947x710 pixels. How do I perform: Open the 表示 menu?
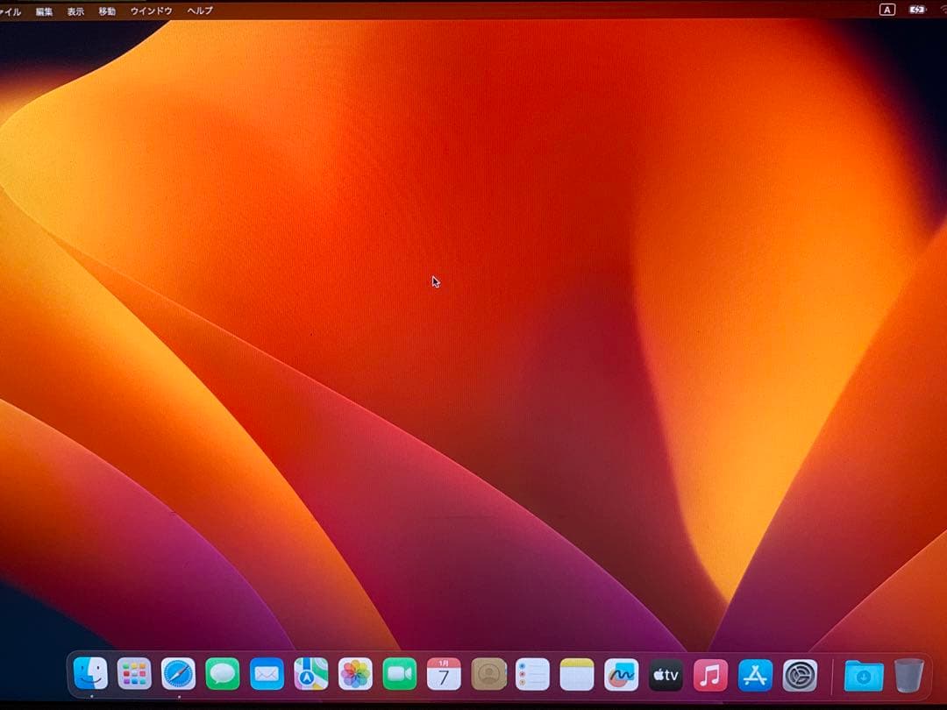[x=75, y=11]
